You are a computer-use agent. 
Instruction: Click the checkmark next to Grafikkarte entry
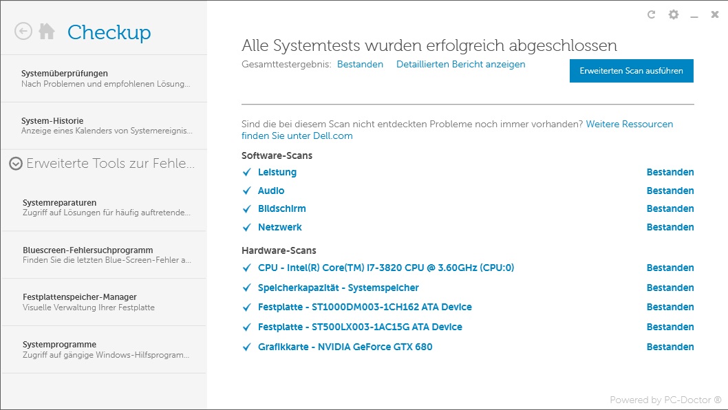pos(247,347)
